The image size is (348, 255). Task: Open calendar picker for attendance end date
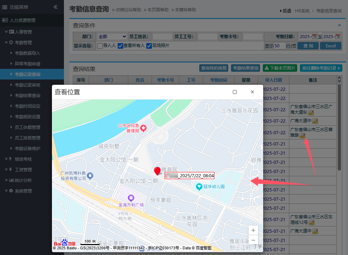338,36
